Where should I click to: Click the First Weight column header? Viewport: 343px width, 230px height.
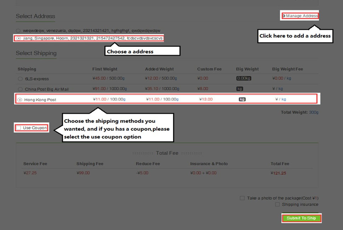click(x=105, y=69)
